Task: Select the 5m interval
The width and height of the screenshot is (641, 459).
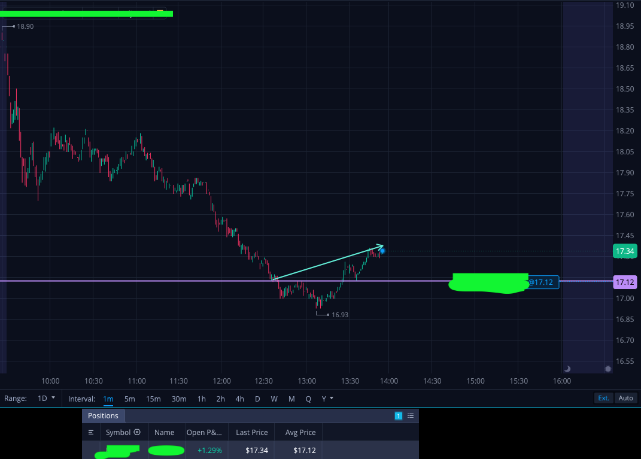Action: click(130, 399)
